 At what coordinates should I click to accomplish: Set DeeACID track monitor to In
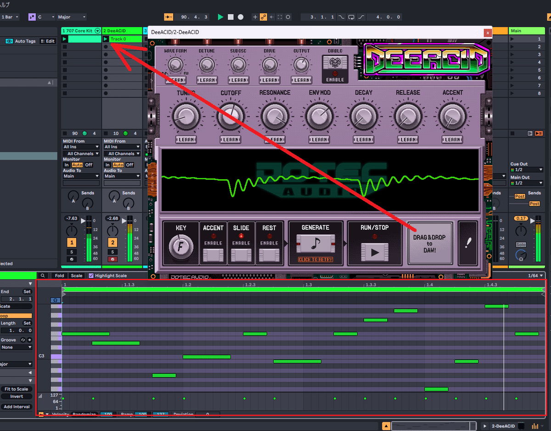tap(107, 165)
